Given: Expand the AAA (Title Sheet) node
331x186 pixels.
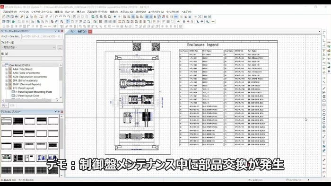Looking at the screenshot, I should [x=7, y=69].
